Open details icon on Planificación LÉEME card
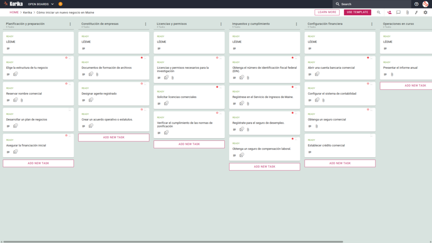The width and height of the screenshot is (432, 243). pyautogui.click(x=8, y=49)
